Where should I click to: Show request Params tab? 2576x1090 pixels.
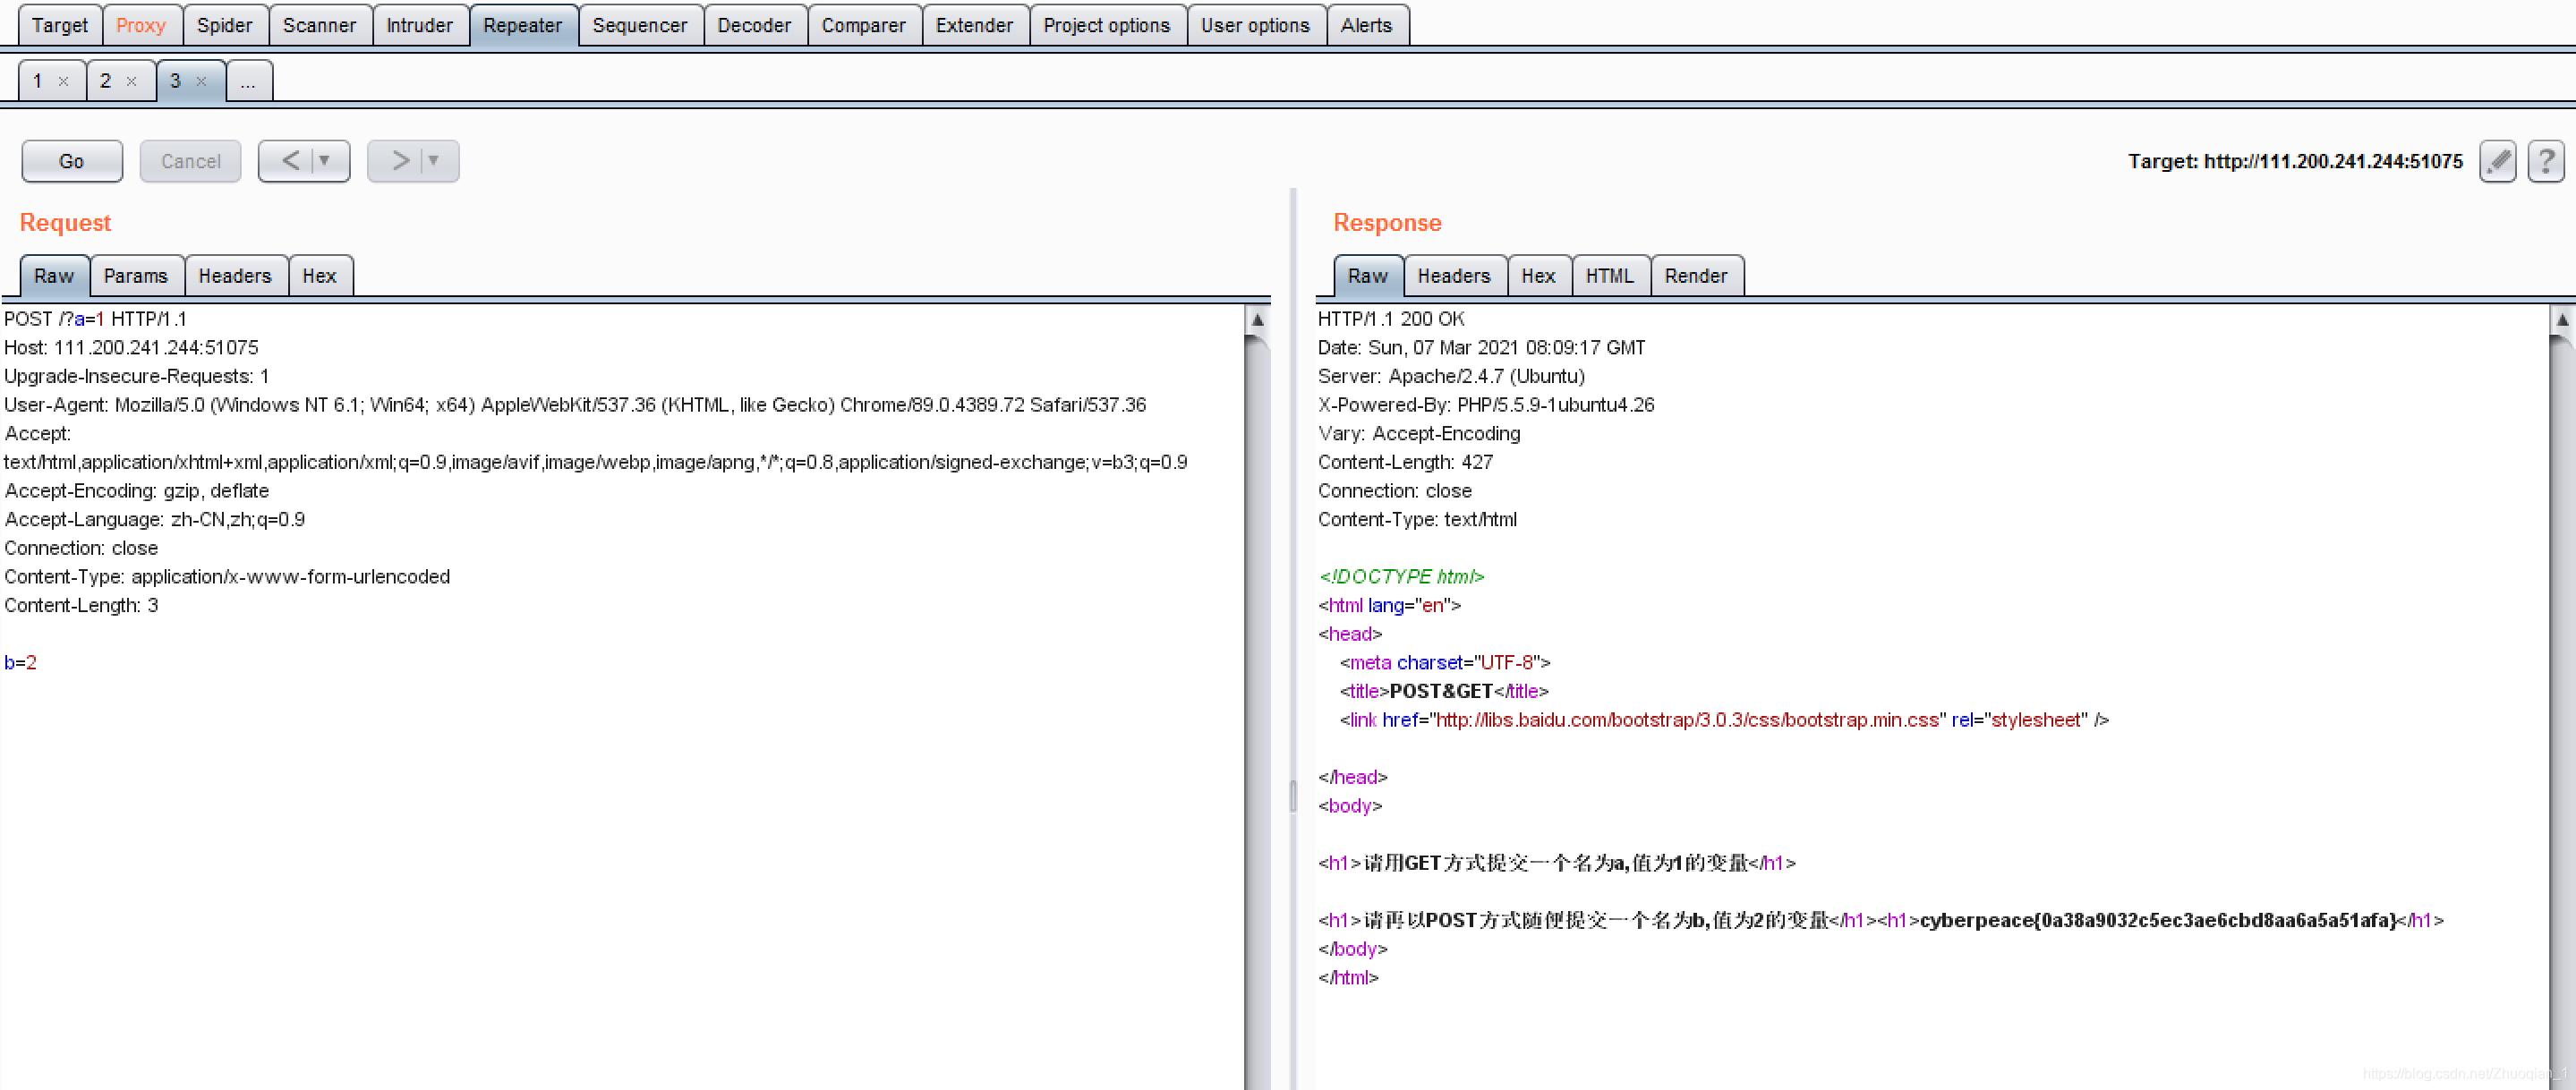135,276
